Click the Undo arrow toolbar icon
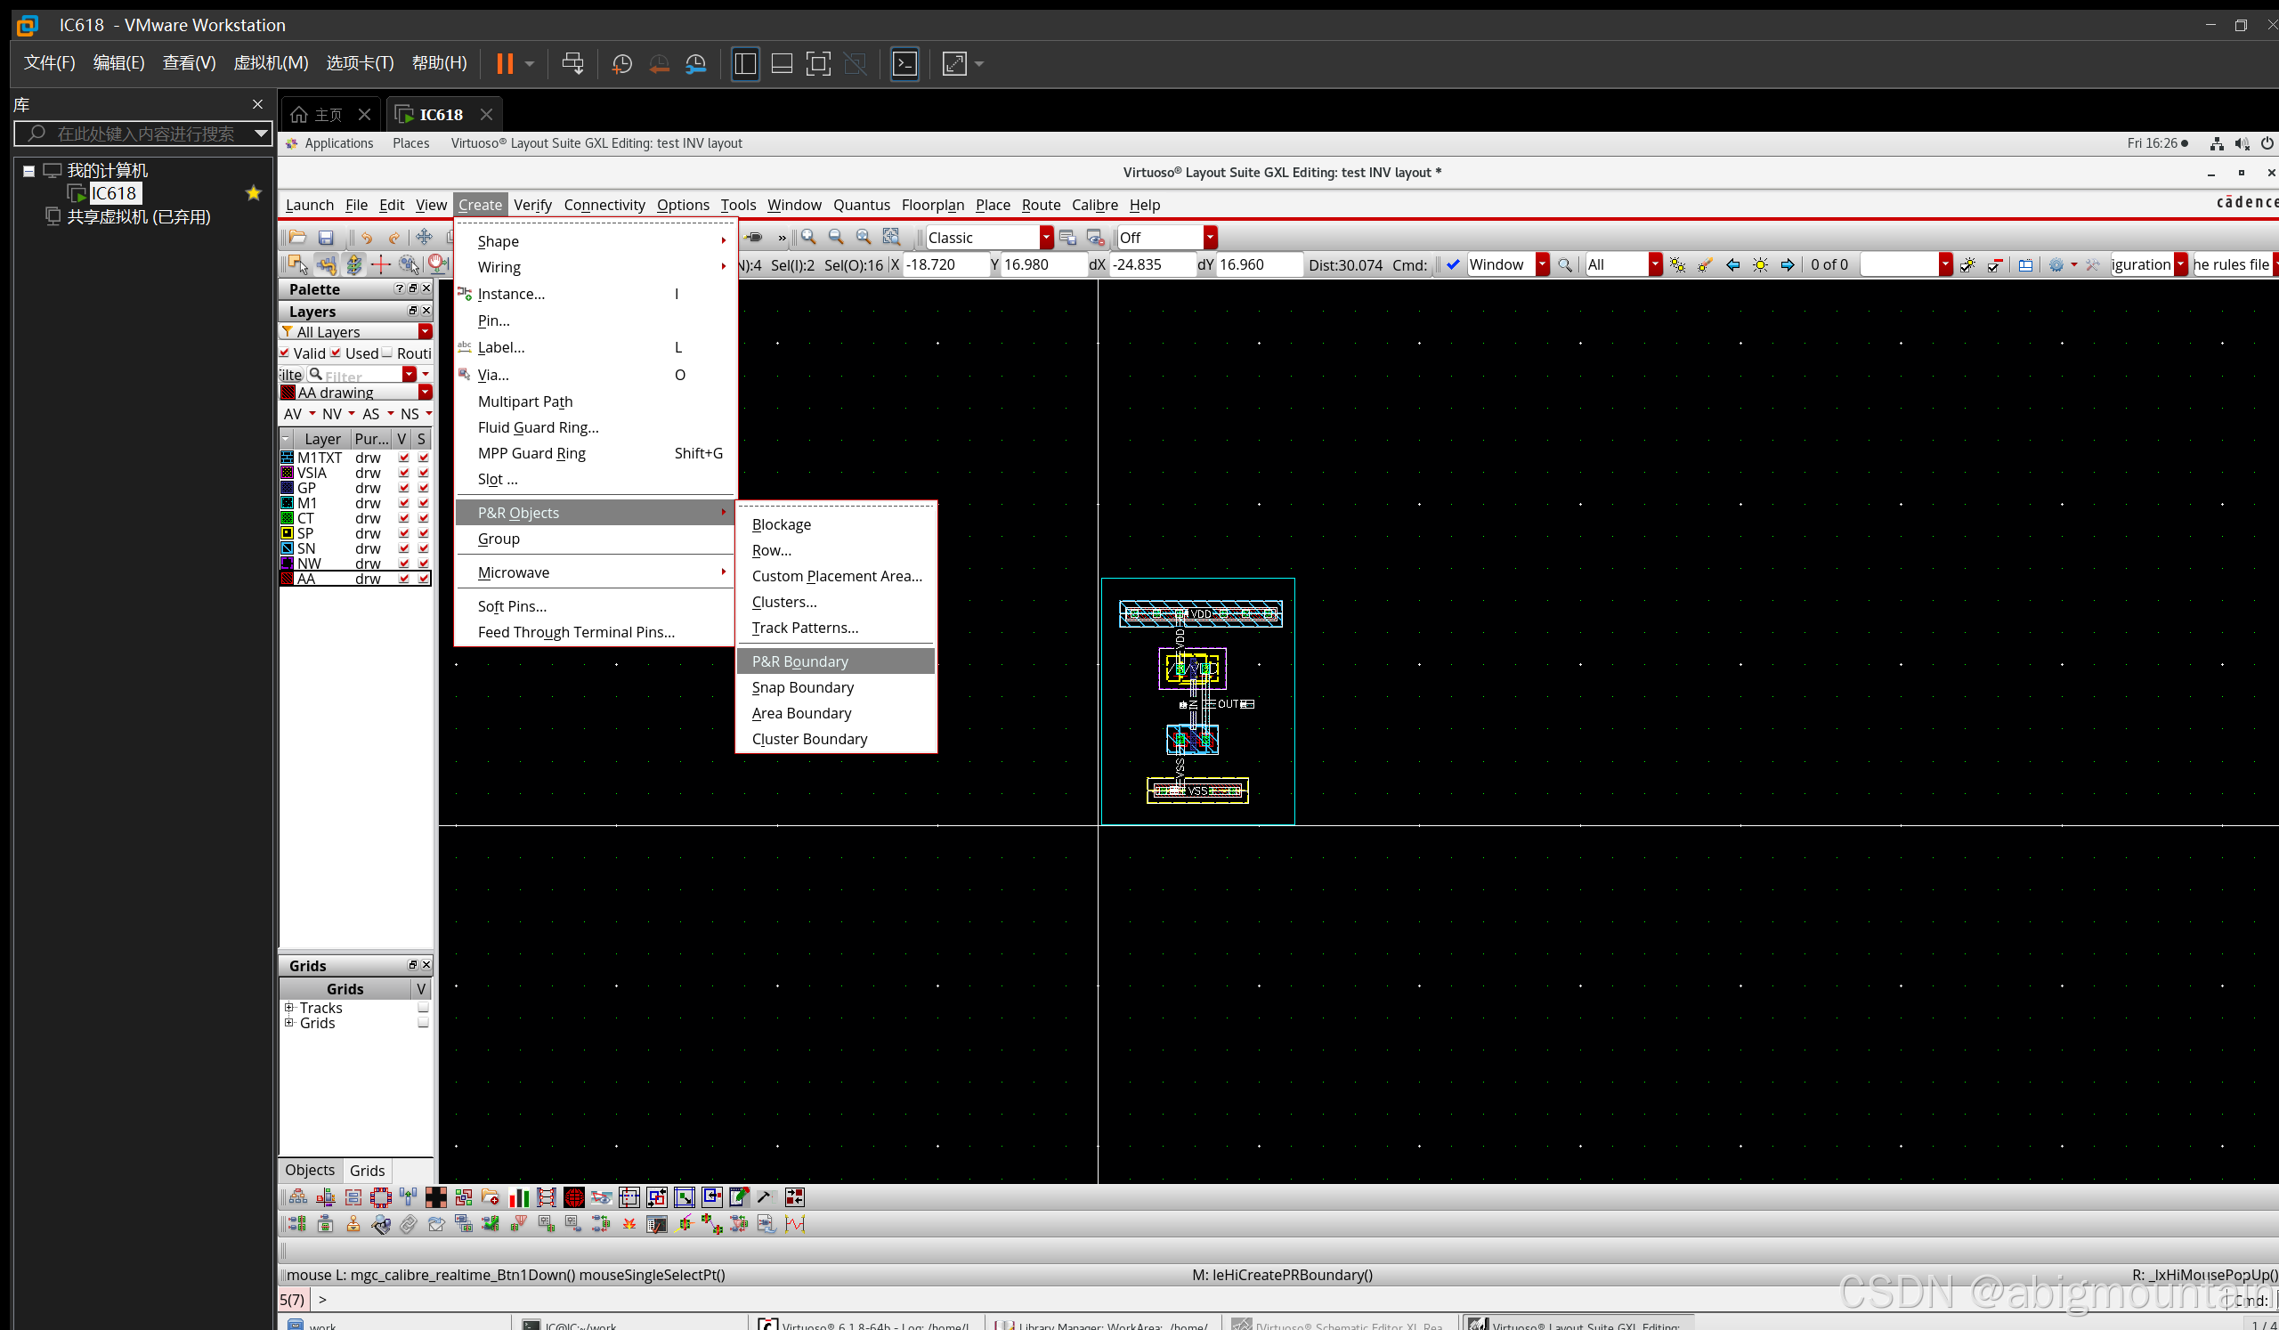This screenshot has width=2279, height=1330. pyautogui.click(x=366, y=237)
